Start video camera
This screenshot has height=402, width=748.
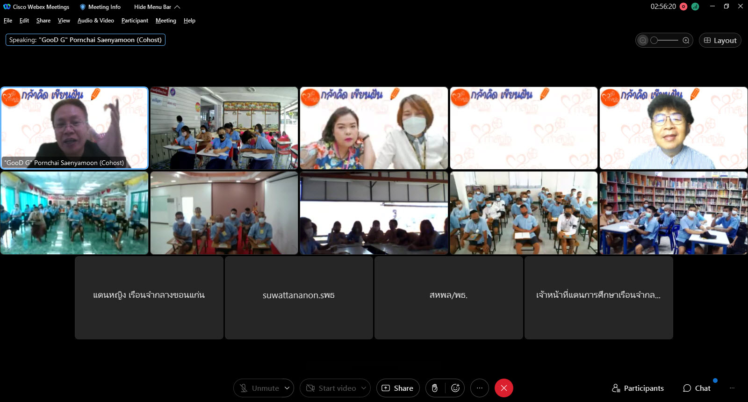331,388
